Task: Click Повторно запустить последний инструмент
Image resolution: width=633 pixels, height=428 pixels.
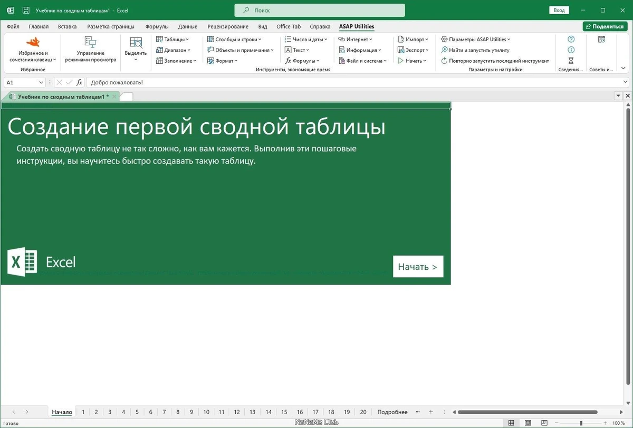Action: pos(495,61)
